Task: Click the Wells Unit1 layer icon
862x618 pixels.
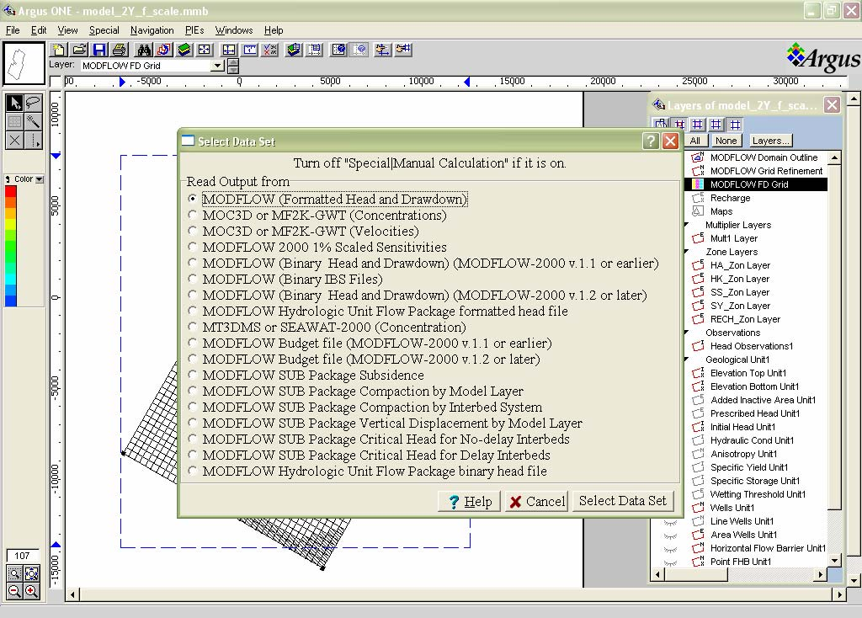Action: click(x=698, y=508)
